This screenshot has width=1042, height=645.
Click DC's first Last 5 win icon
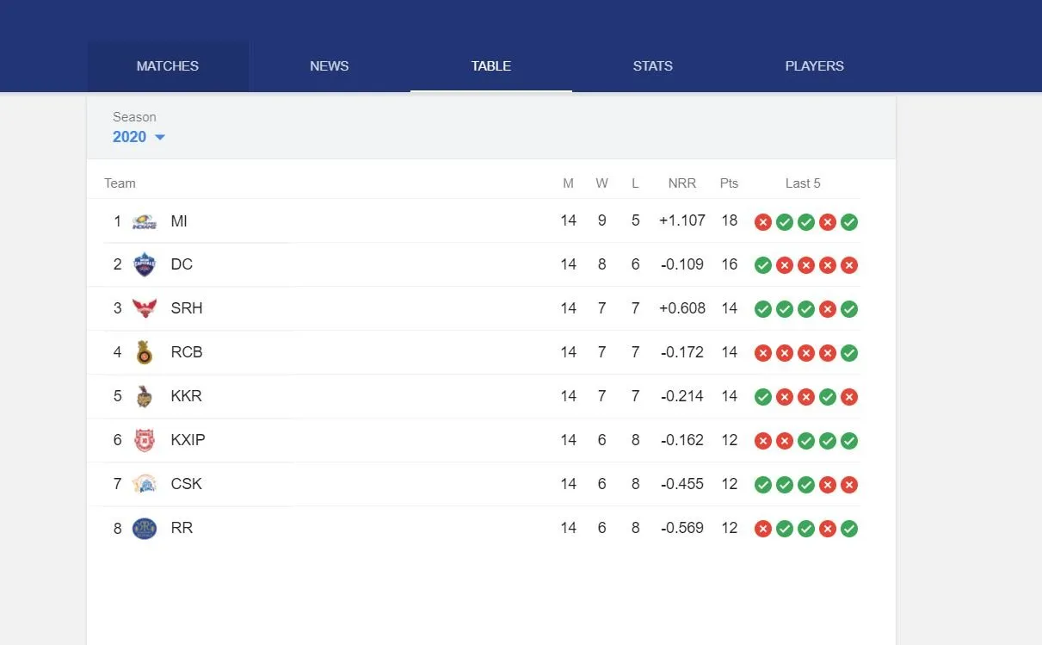tap(763, 265)
